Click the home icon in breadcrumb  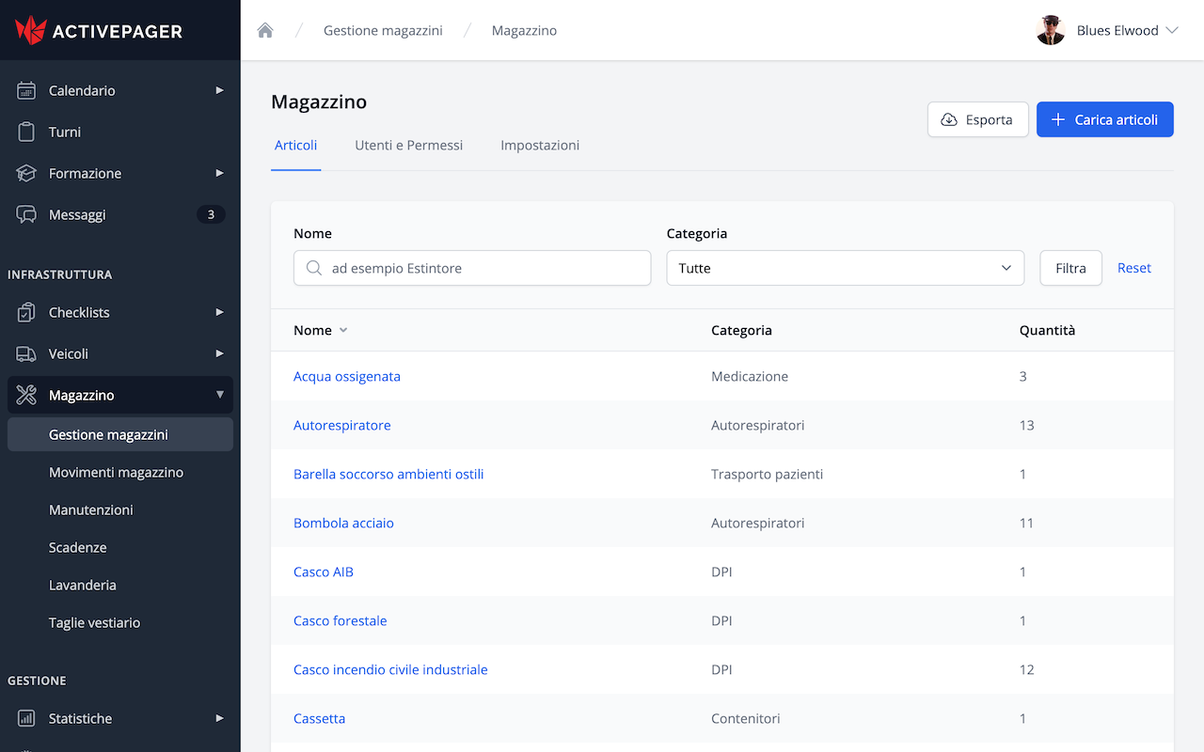coord(265,30)
